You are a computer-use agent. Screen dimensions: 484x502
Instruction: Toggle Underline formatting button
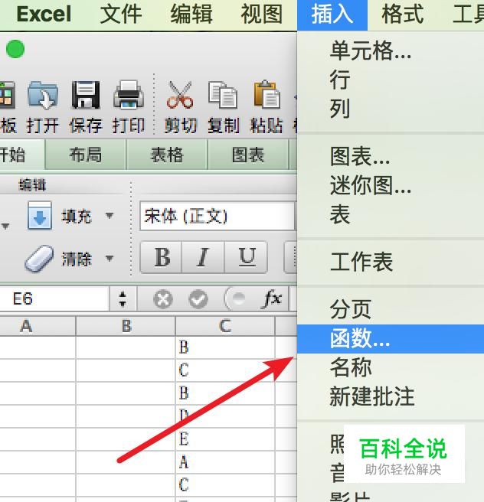coord(246,257)
